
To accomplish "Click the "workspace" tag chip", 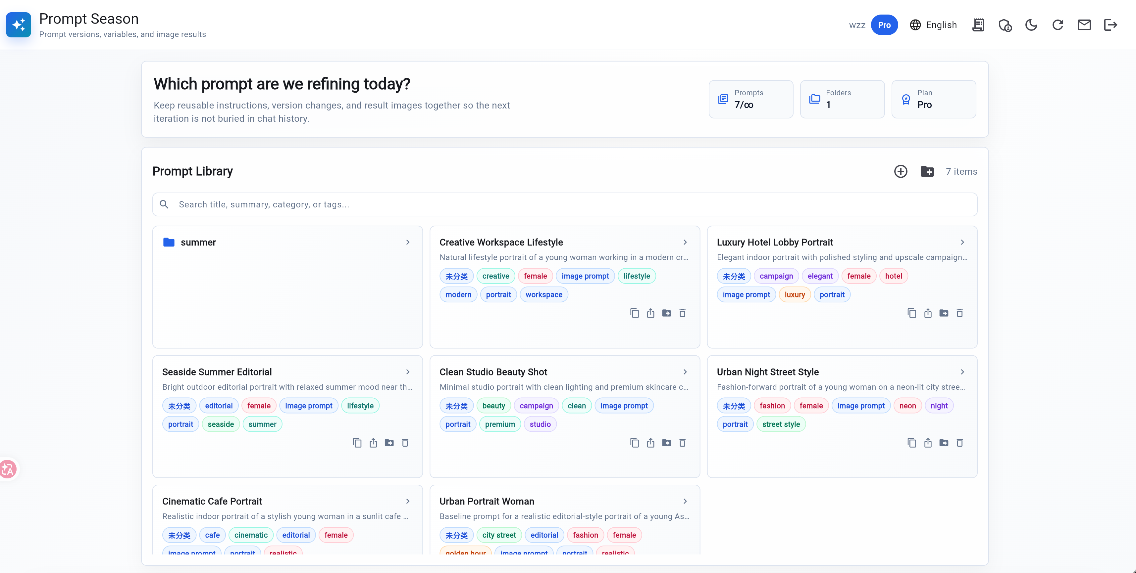I will coord(544,295).
